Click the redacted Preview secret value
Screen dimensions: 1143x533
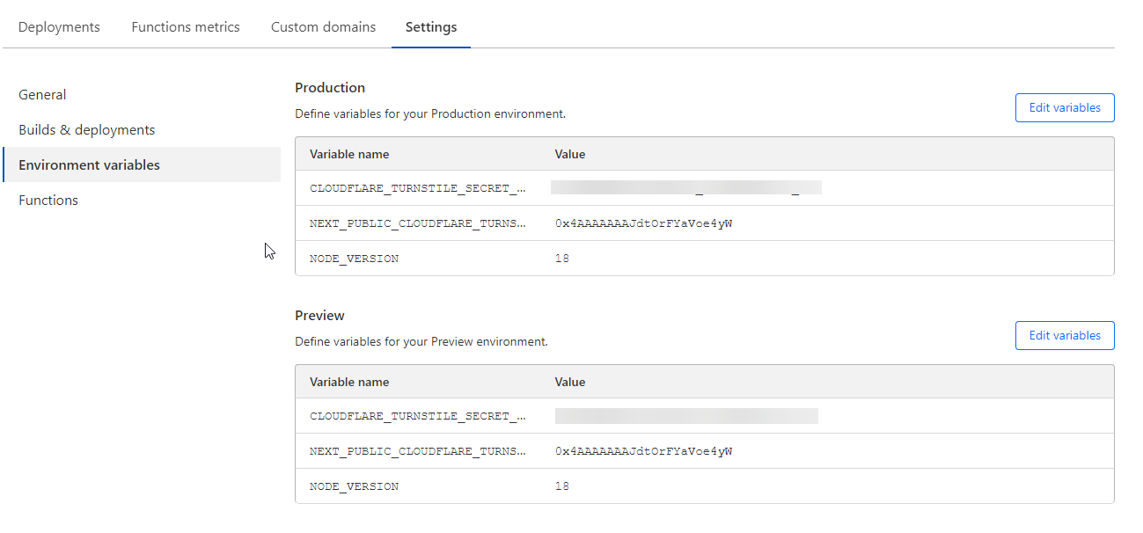[686, 416]
